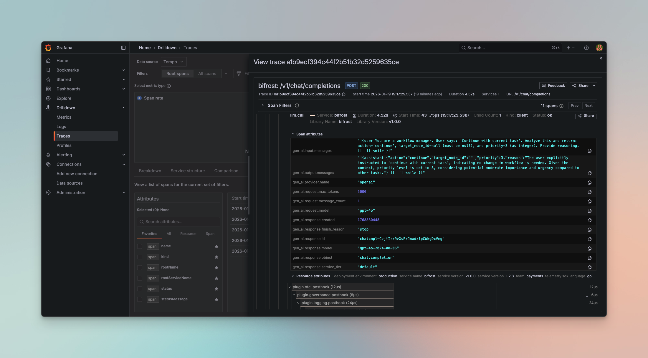Click the Feedback button

click(x=553, y=86)
